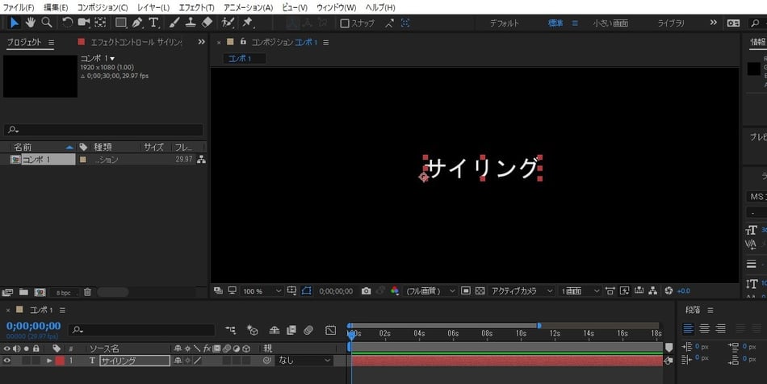Click the snapshot camera icon in viewer
This screenshot has width=767, height=384.
tap(366, 290)
